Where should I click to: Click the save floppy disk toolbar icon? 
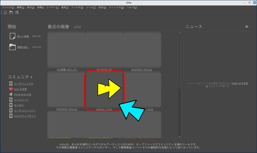coord(17,12)
